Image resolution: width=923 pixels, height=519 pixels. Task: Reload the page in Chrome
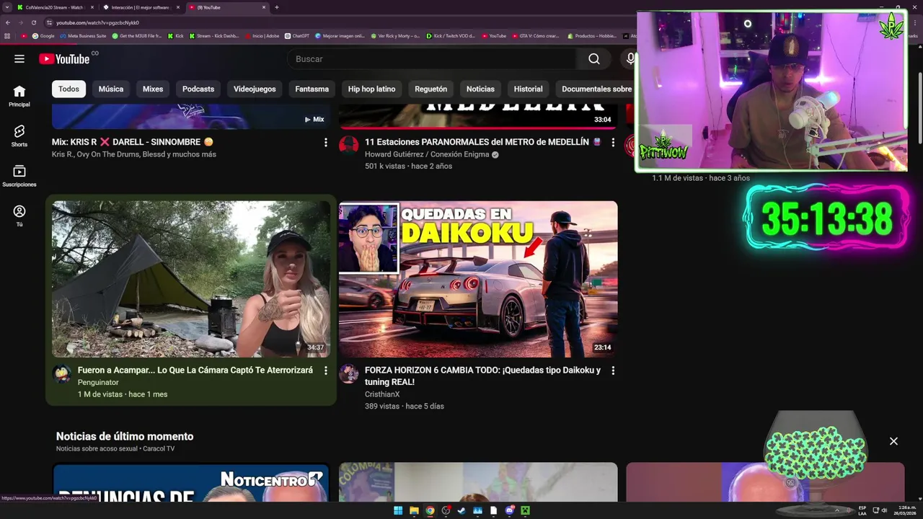(33, 22)
